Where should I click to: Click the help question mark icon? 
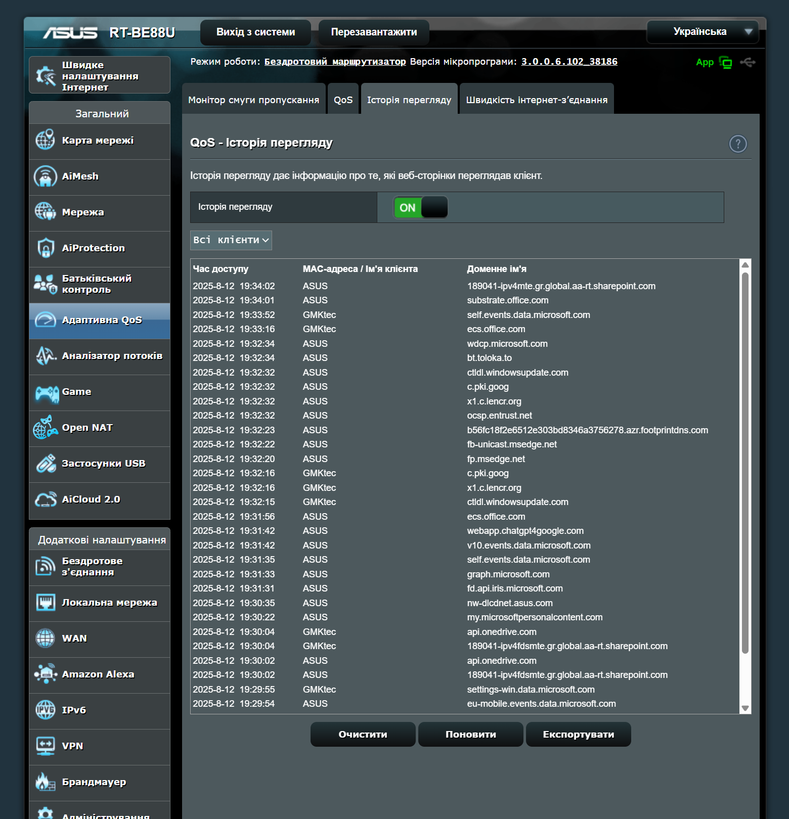738,144
